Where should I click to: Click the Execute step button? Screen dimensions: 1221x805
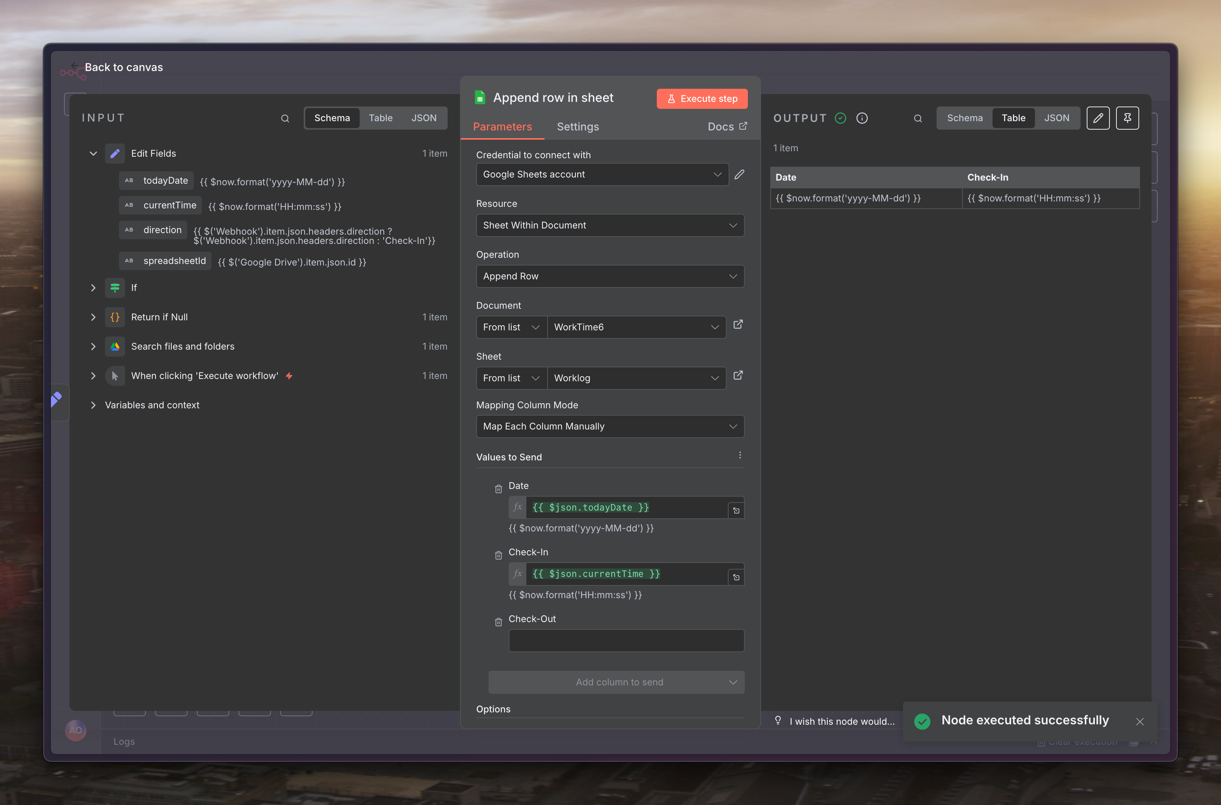[702, 98]
